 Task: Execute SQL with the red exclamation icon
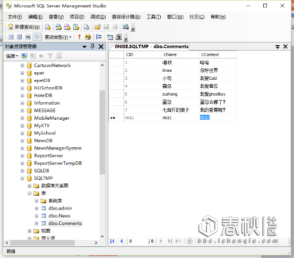79,37
